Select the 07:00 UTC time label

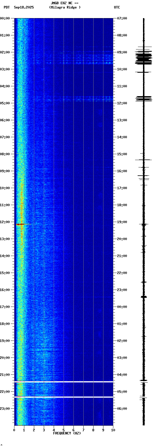[122, 18]
